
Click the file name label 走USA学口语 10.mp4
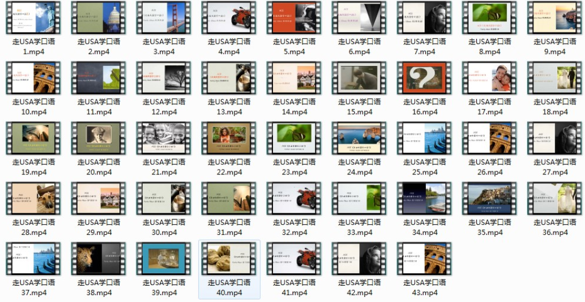pos(33,107)
